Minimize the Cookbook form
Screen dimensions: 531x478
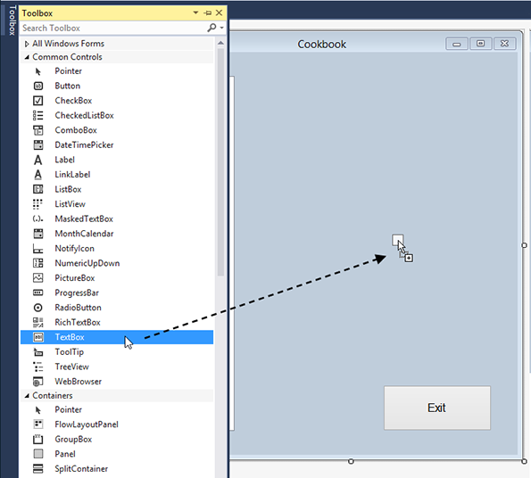click(457, 44)
